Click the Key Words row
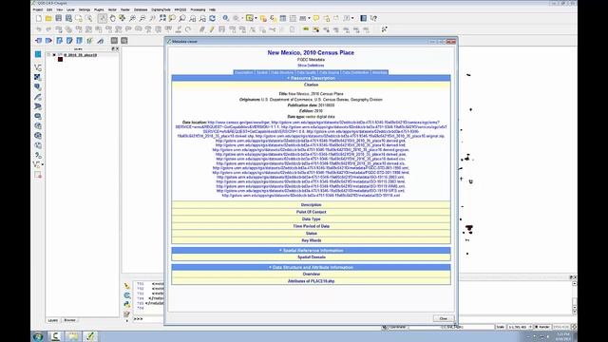Viewport: 608px width, 342px height. coord(311,240)
